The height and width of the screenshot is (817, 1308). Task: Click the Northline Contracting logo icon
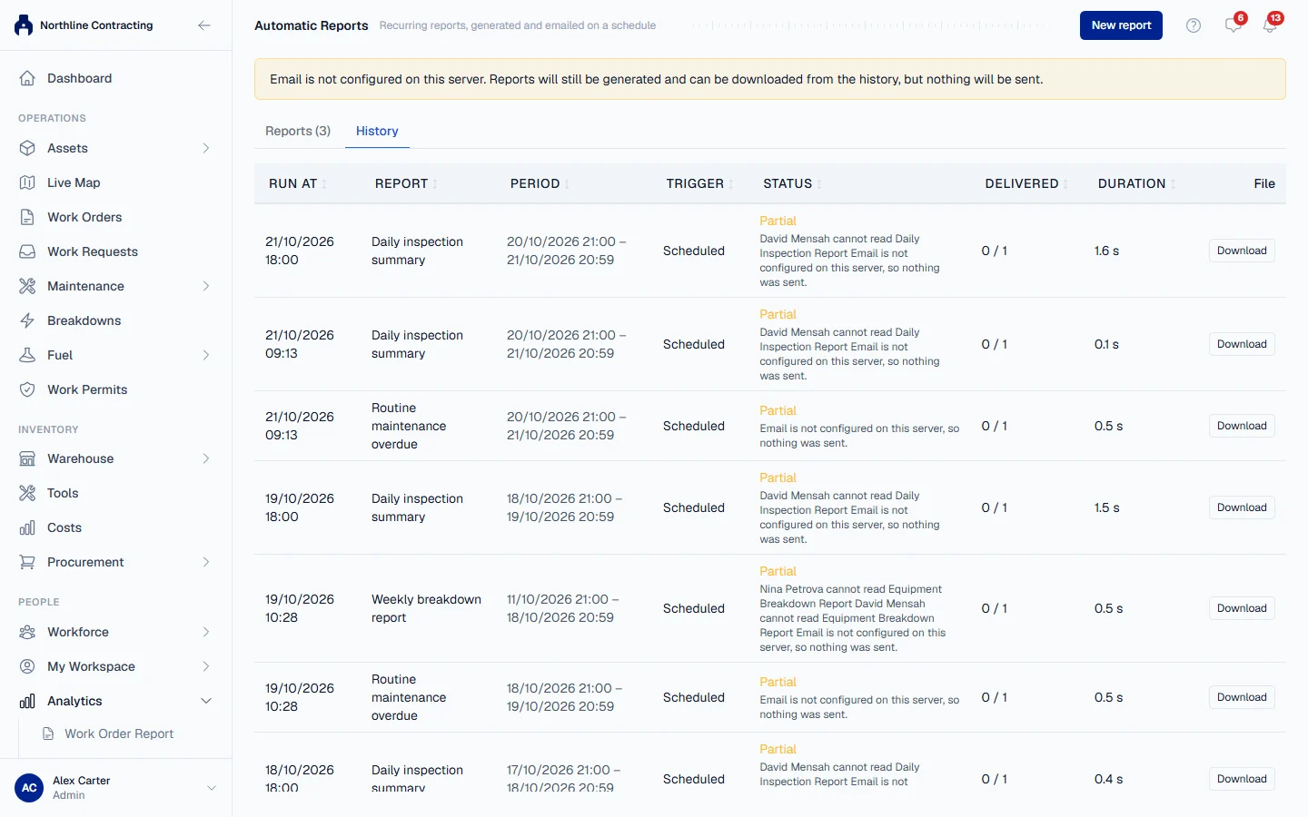[24, 25]
